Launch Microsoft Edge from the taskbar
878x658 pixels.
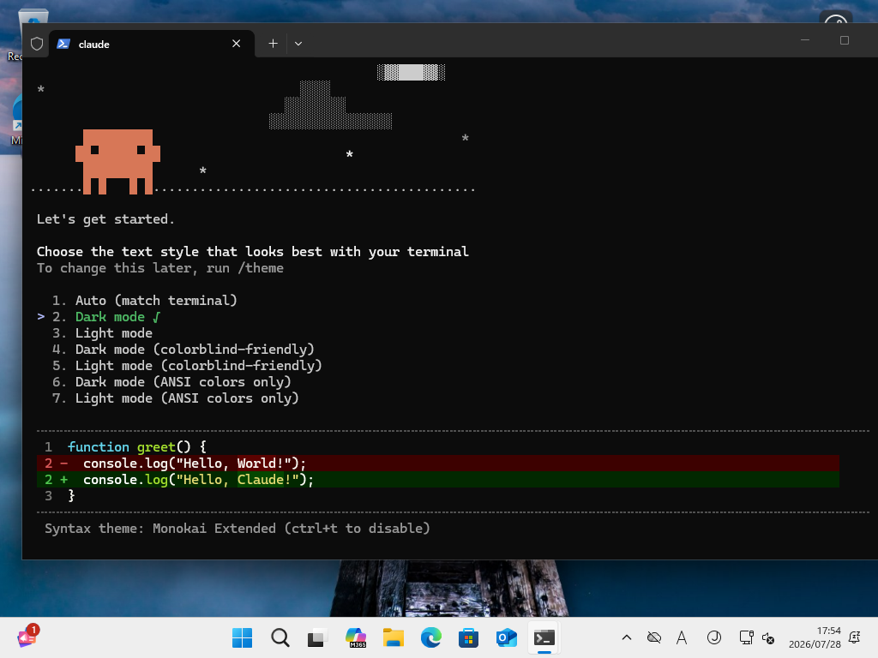(x=430, y=637)
